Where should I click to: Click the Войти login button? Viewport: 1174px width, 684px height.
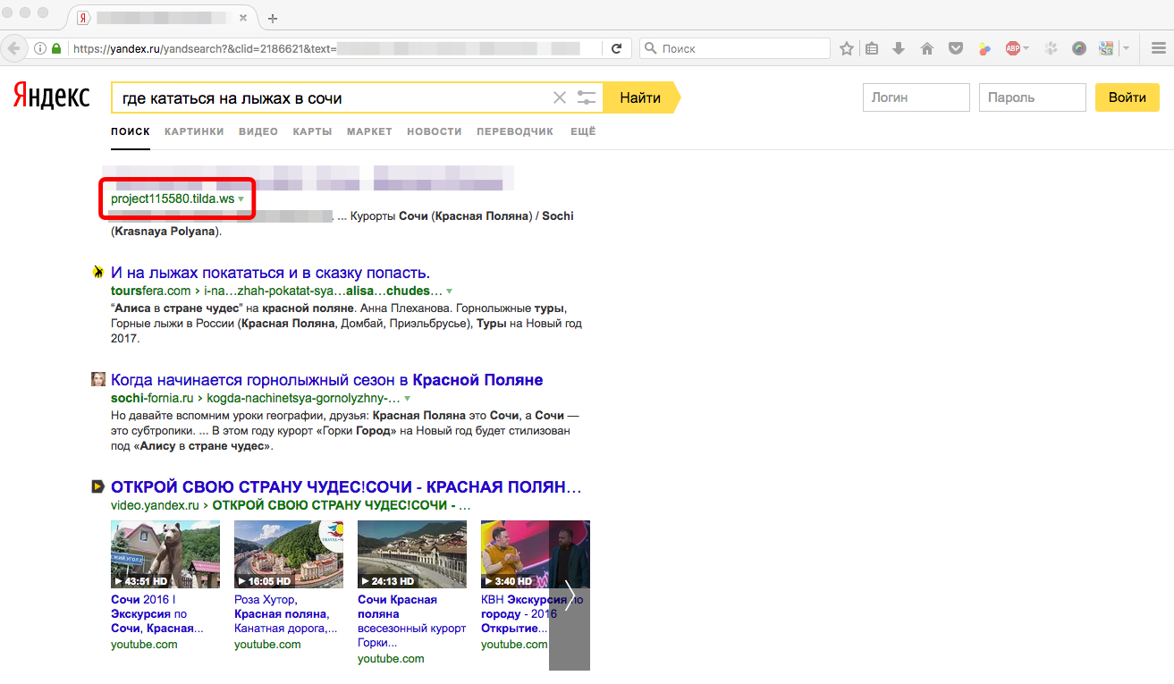click(1128, 97)
